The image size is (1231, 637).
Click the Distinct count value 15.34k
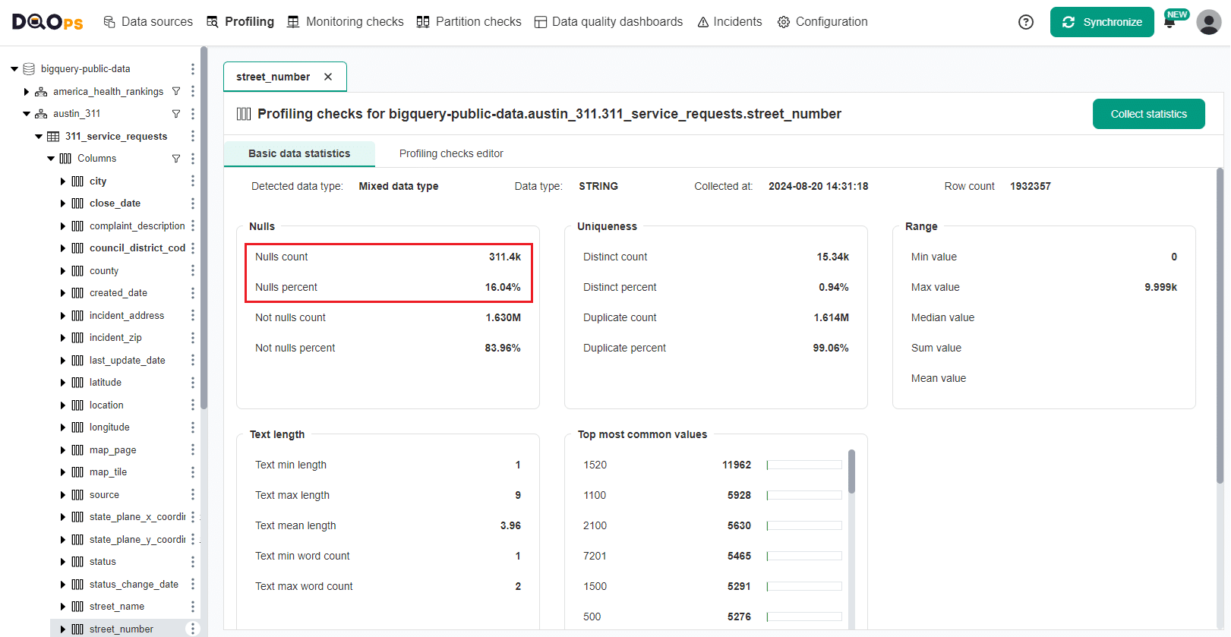pos(832,257)
